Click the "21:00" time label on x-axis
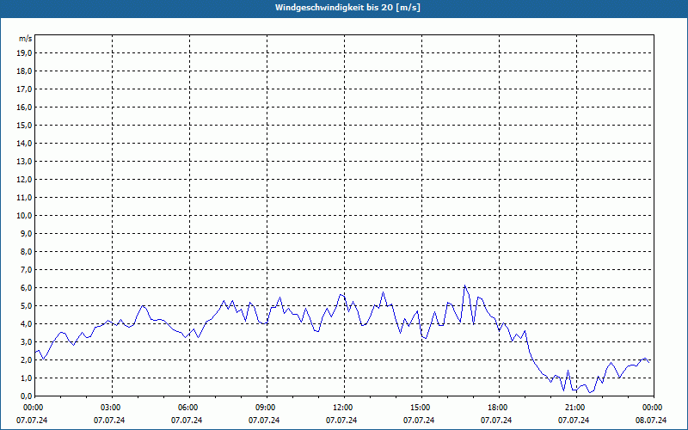The width and height of the screenshot is (688, 430). tap(576, 408)
